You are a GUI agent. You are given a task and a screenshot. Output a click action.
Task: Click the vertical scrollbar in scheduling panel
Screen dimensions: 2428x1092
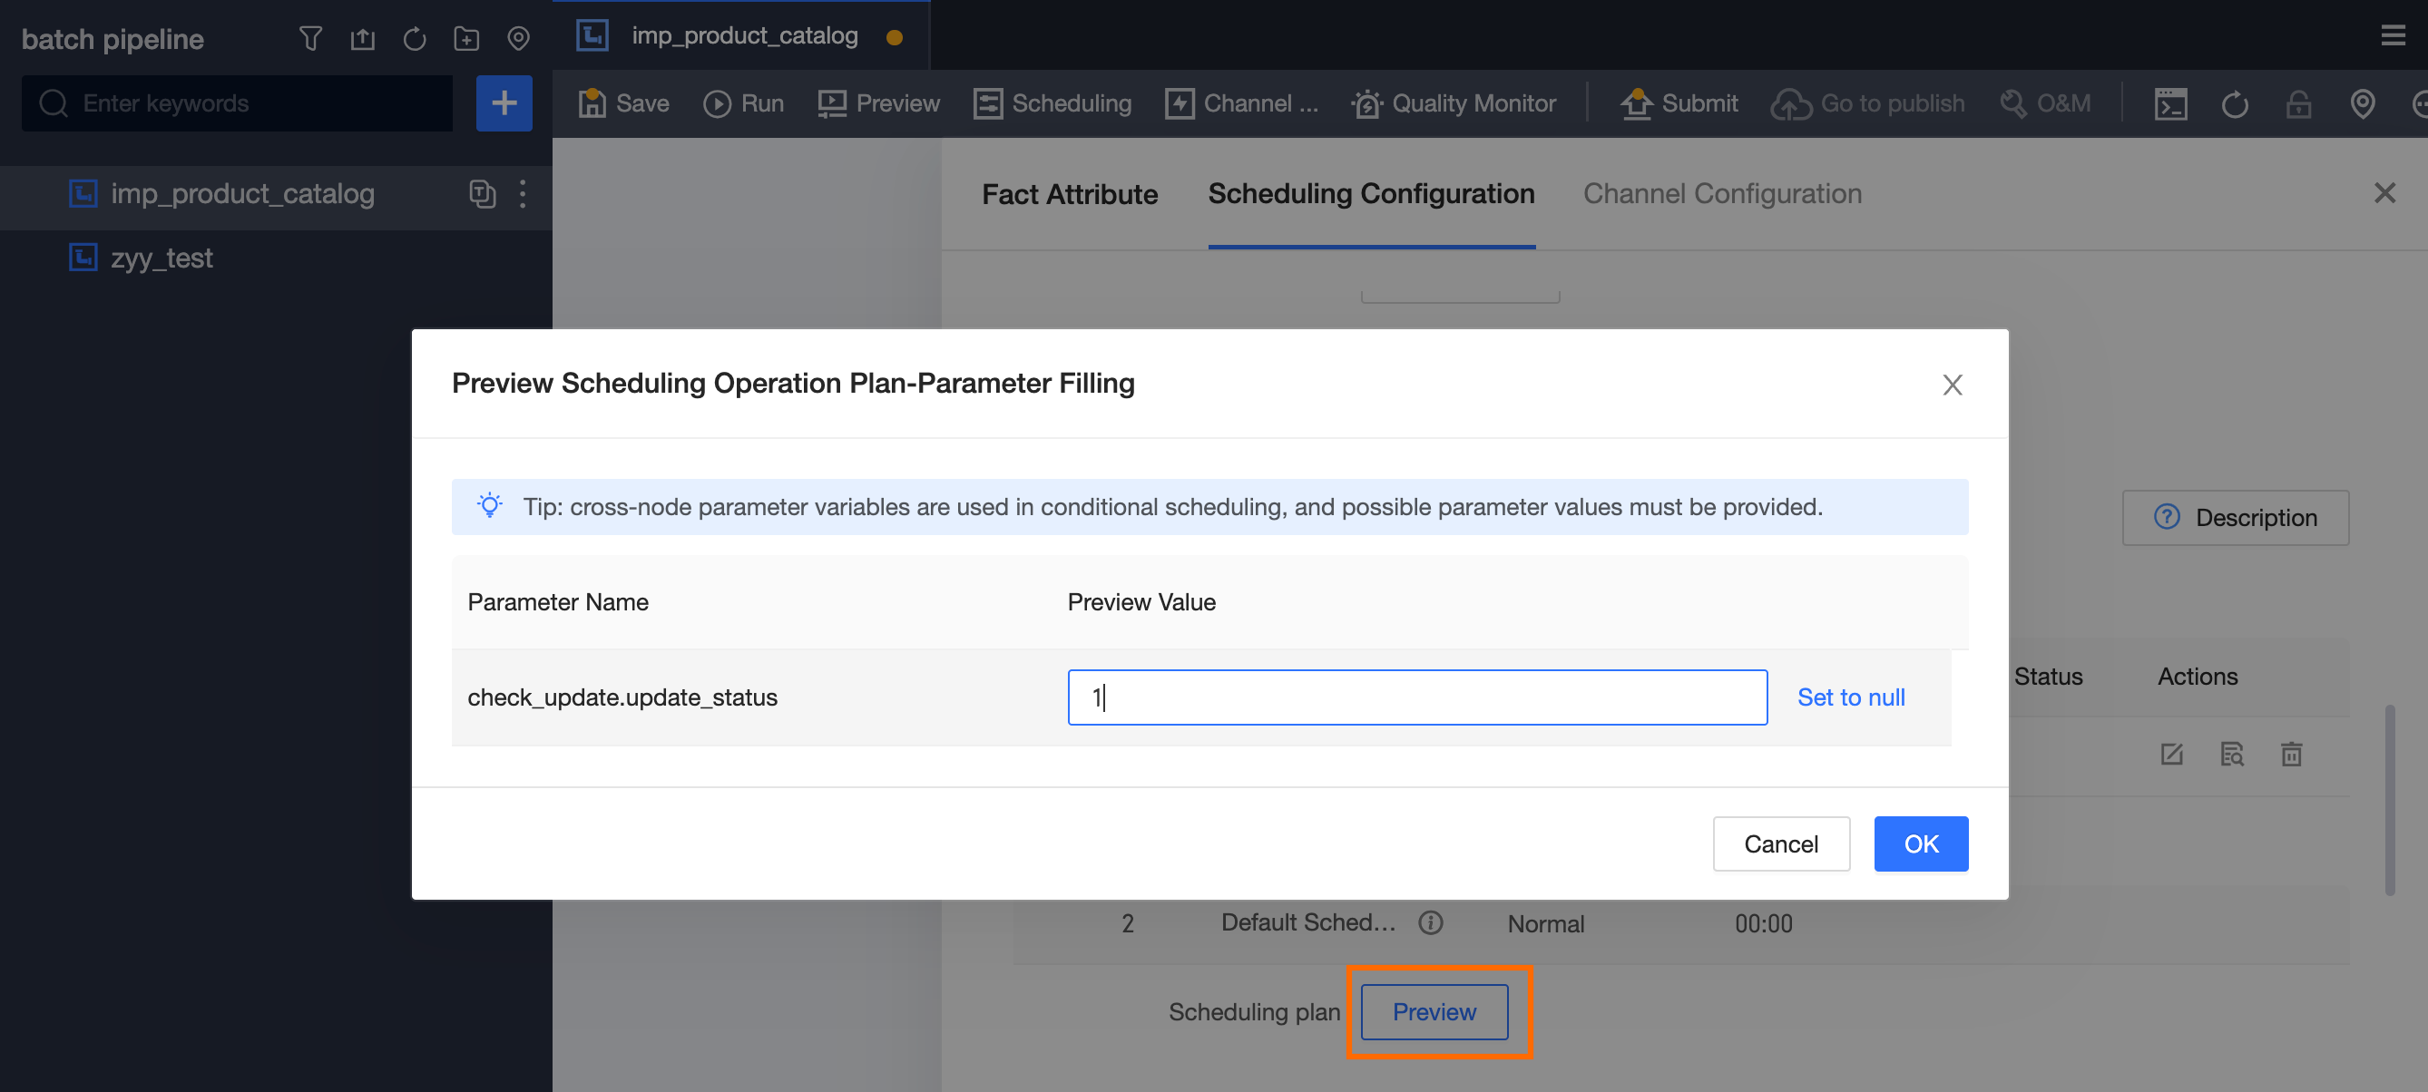pyautogui.click(x=2389, y=800)
